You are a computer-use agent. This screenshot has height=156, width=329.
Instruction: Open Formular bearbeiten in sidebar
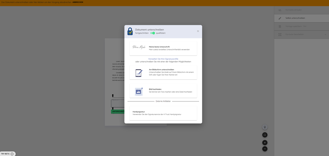(x=301, y=34)
